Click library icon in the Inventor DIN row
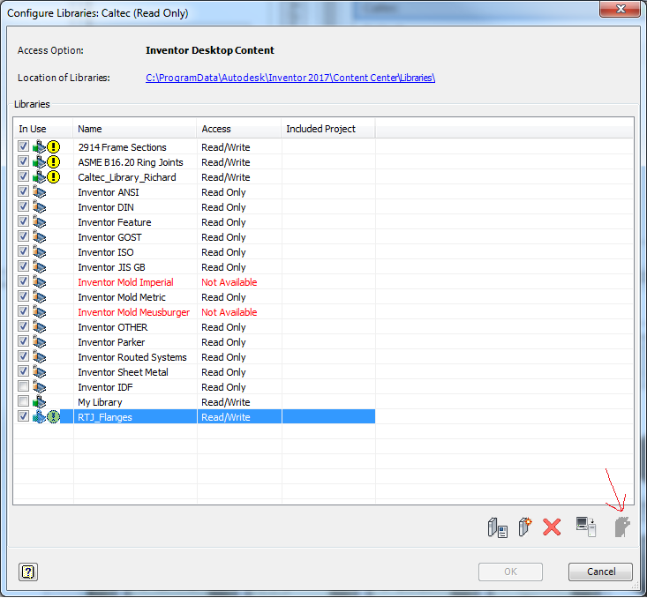 39,207
